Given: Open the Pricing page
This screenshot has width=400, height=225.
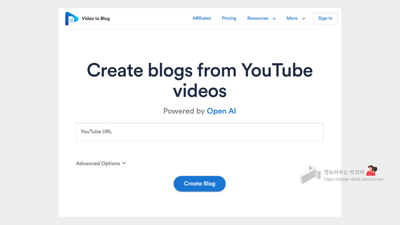Looking at the screenshot, I should point(229,18).
